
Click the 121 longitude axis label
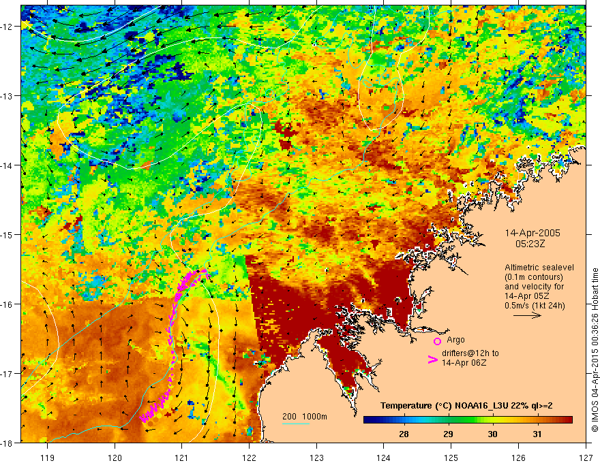click(x=182, y=458)
